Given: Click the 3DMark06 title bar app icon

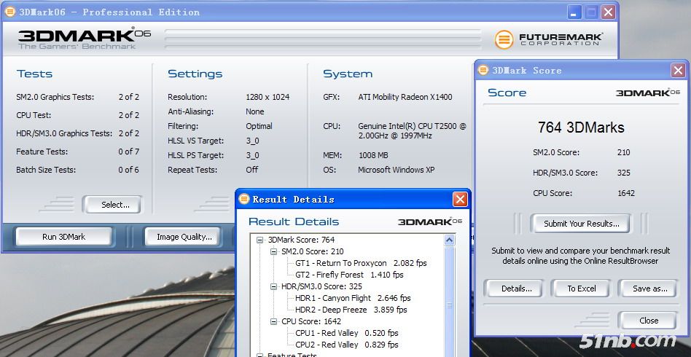Looking at the screenshot, I should pos(10,12).
